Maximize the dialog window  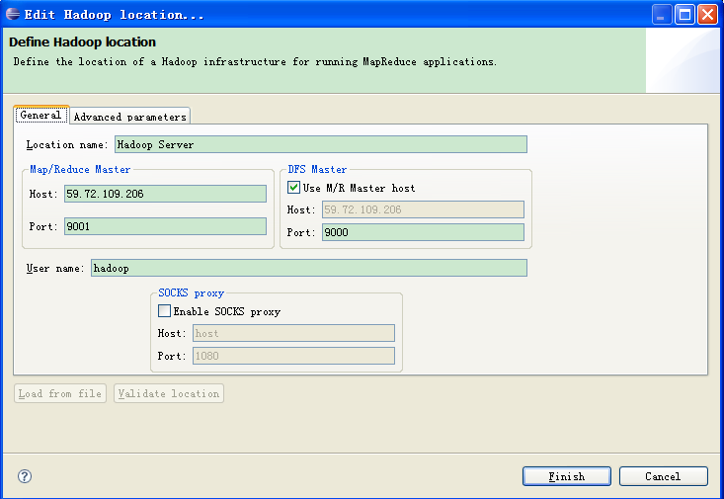coord(684,14)
